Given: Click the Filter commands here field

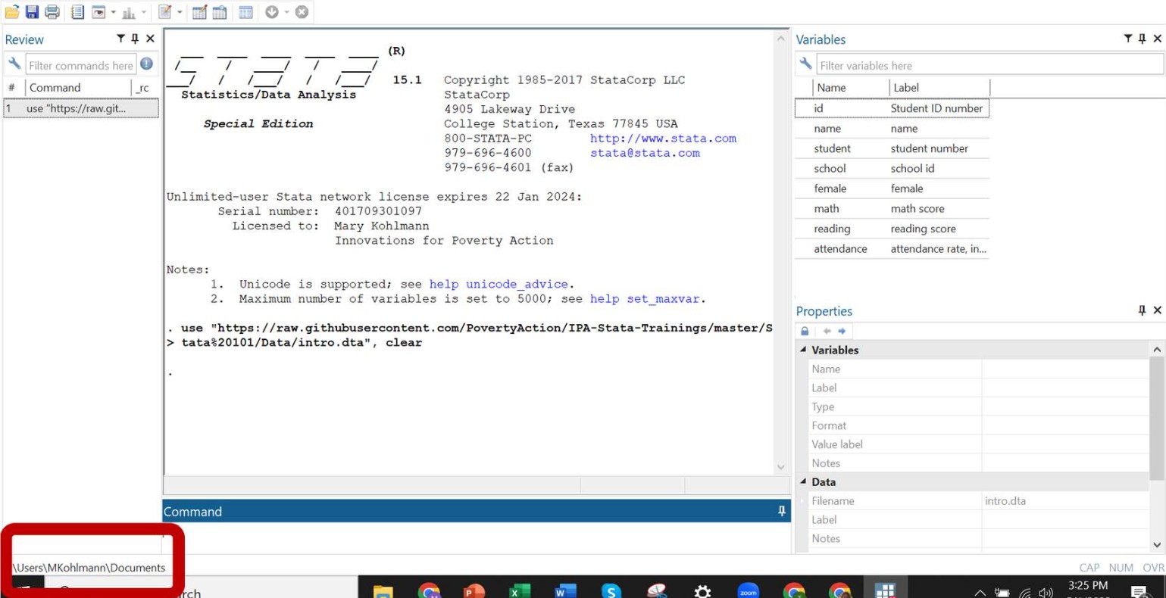Looking at the screenshot, I should (x=80, y=65).
